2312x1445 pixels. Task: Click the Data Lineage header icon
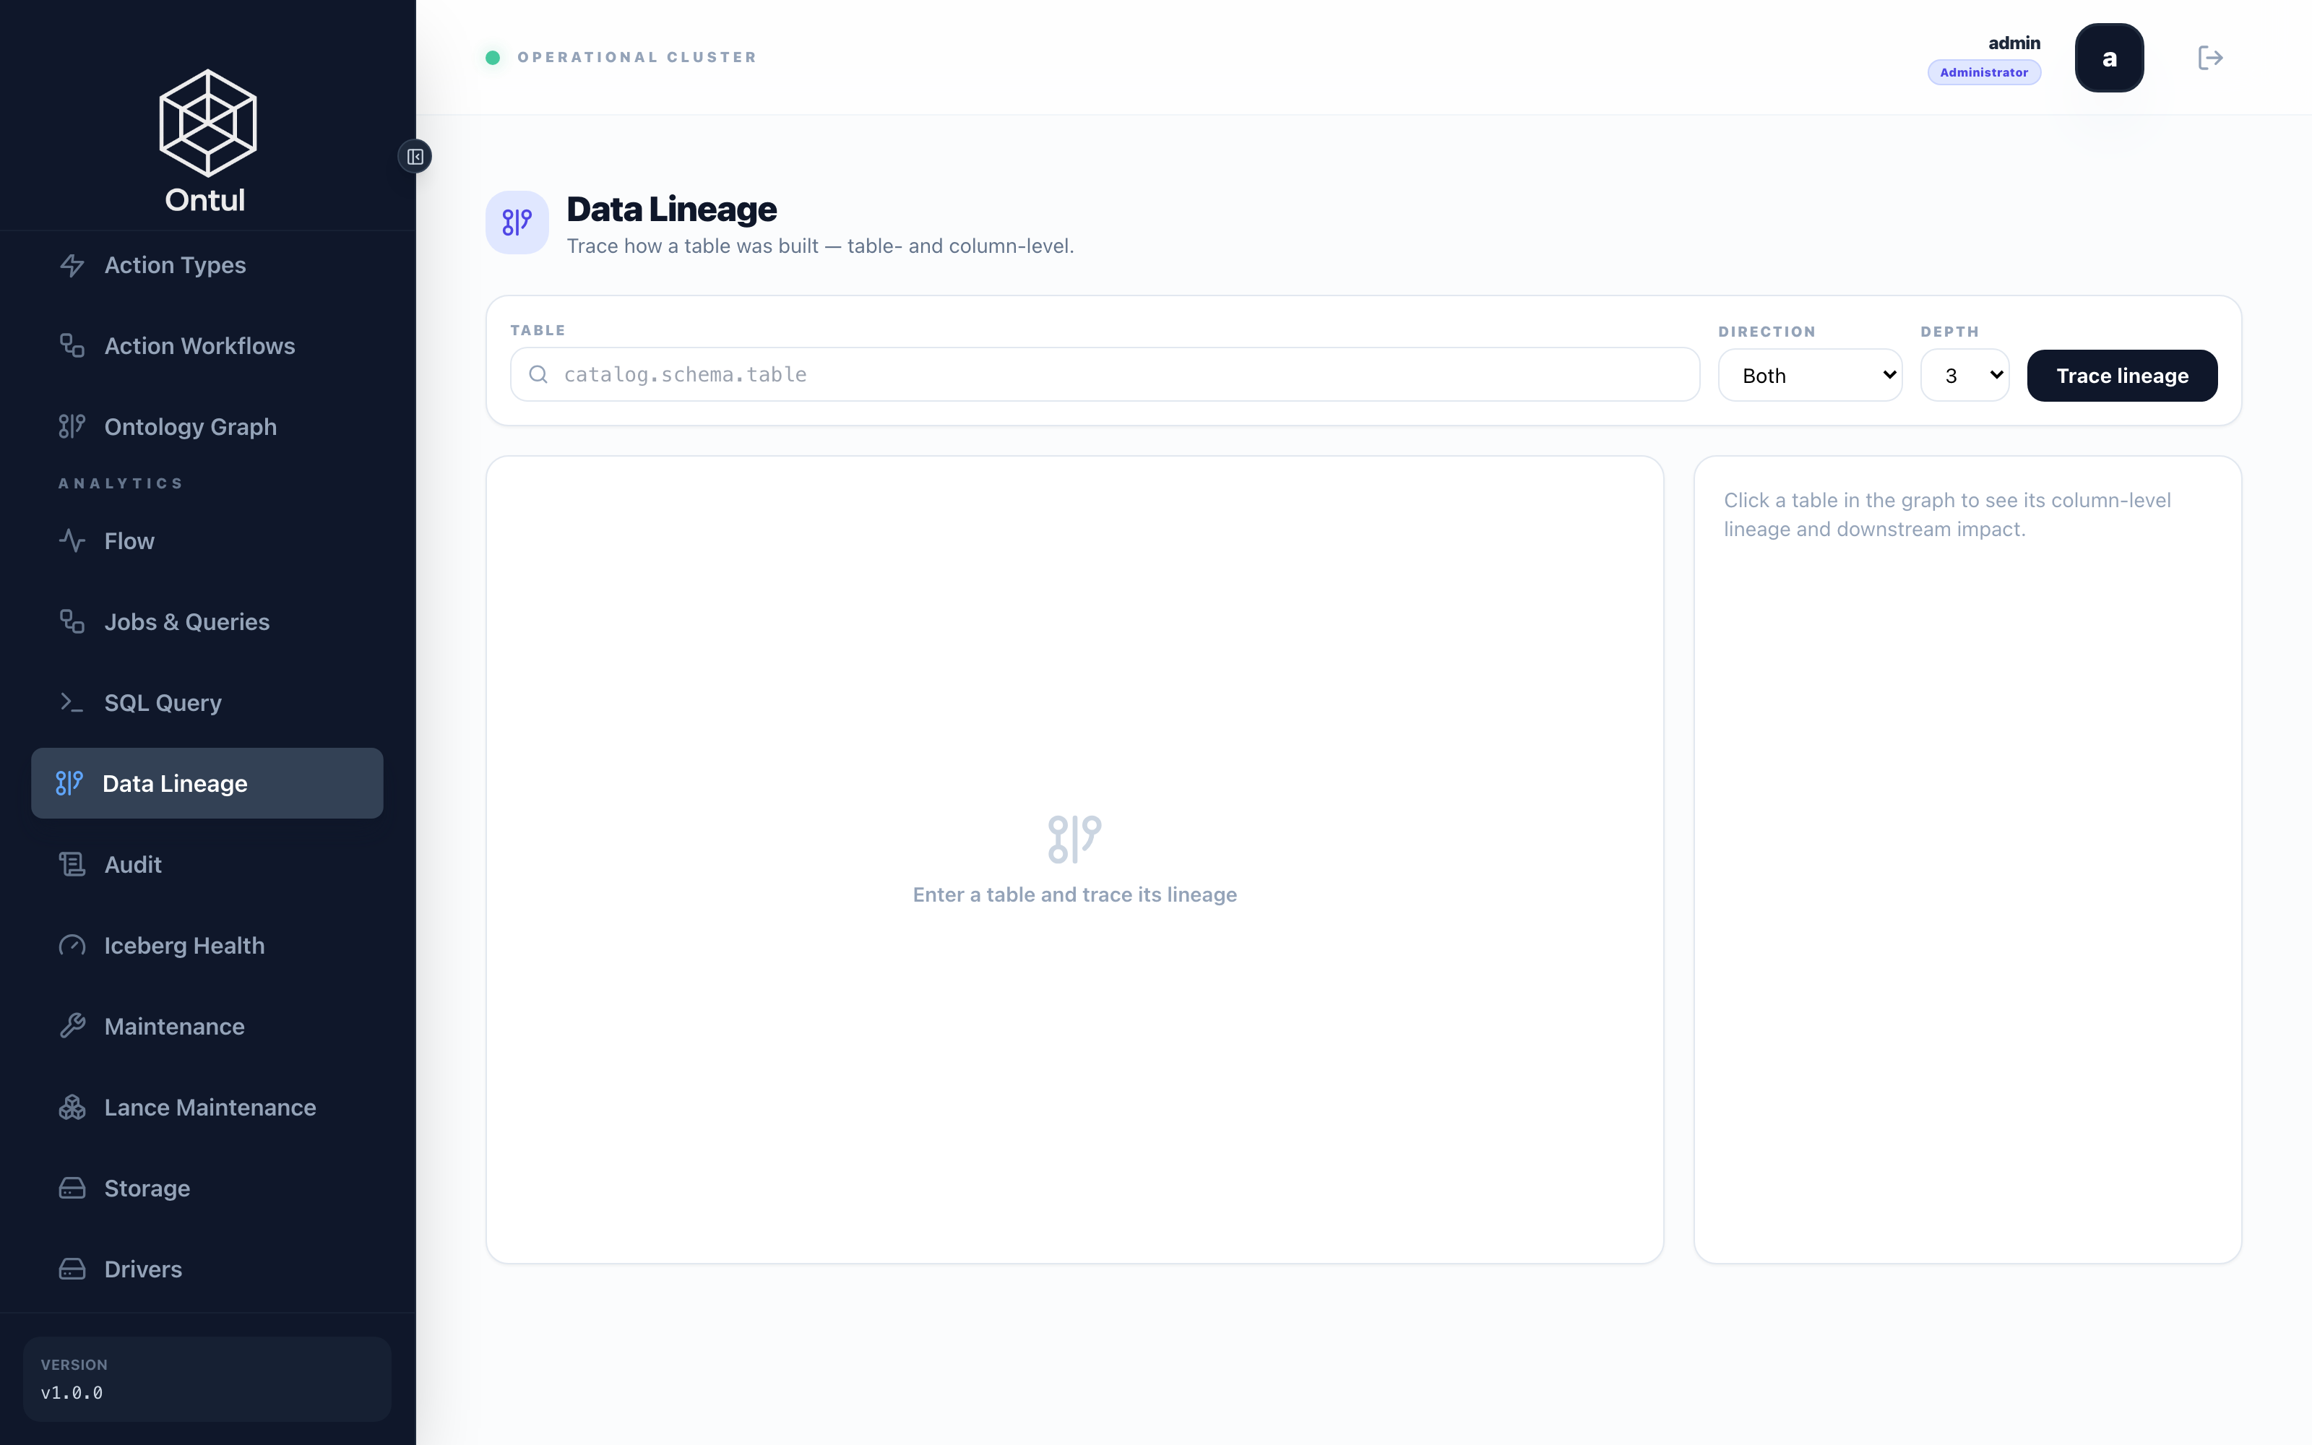tap(517, 223)
